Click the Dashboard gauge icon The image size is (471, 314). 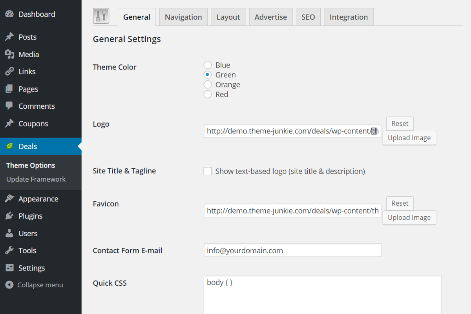(x=9, y=14)
